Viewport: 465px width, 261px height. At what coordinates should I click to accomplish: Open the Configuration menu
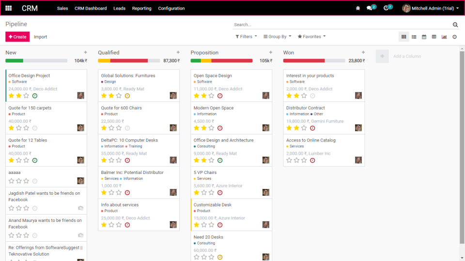(171, 8)
